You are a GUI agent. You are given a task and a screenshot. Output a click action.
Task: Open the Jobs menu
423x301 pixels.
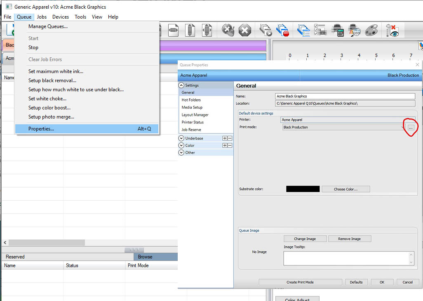click(x=41, y=17)
